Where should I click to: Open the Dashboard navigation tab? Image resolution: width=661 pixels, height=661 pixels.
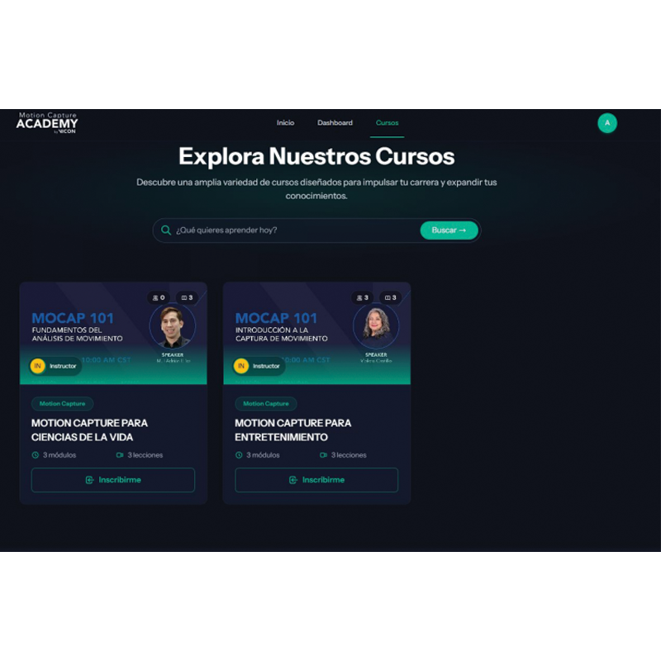[335, 123]
